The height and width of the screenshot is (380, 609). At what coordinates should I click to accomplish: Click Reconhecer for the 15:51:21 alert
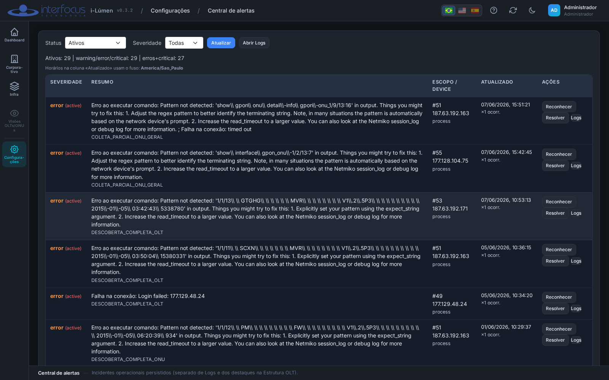pyautogui.click(x=559, y=107)
